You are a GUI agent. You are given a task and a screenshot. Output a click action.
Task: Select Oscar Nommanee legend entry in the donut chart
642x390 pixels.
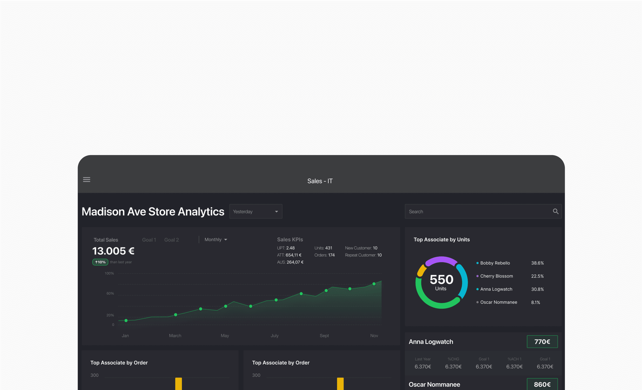pos(497,302)
